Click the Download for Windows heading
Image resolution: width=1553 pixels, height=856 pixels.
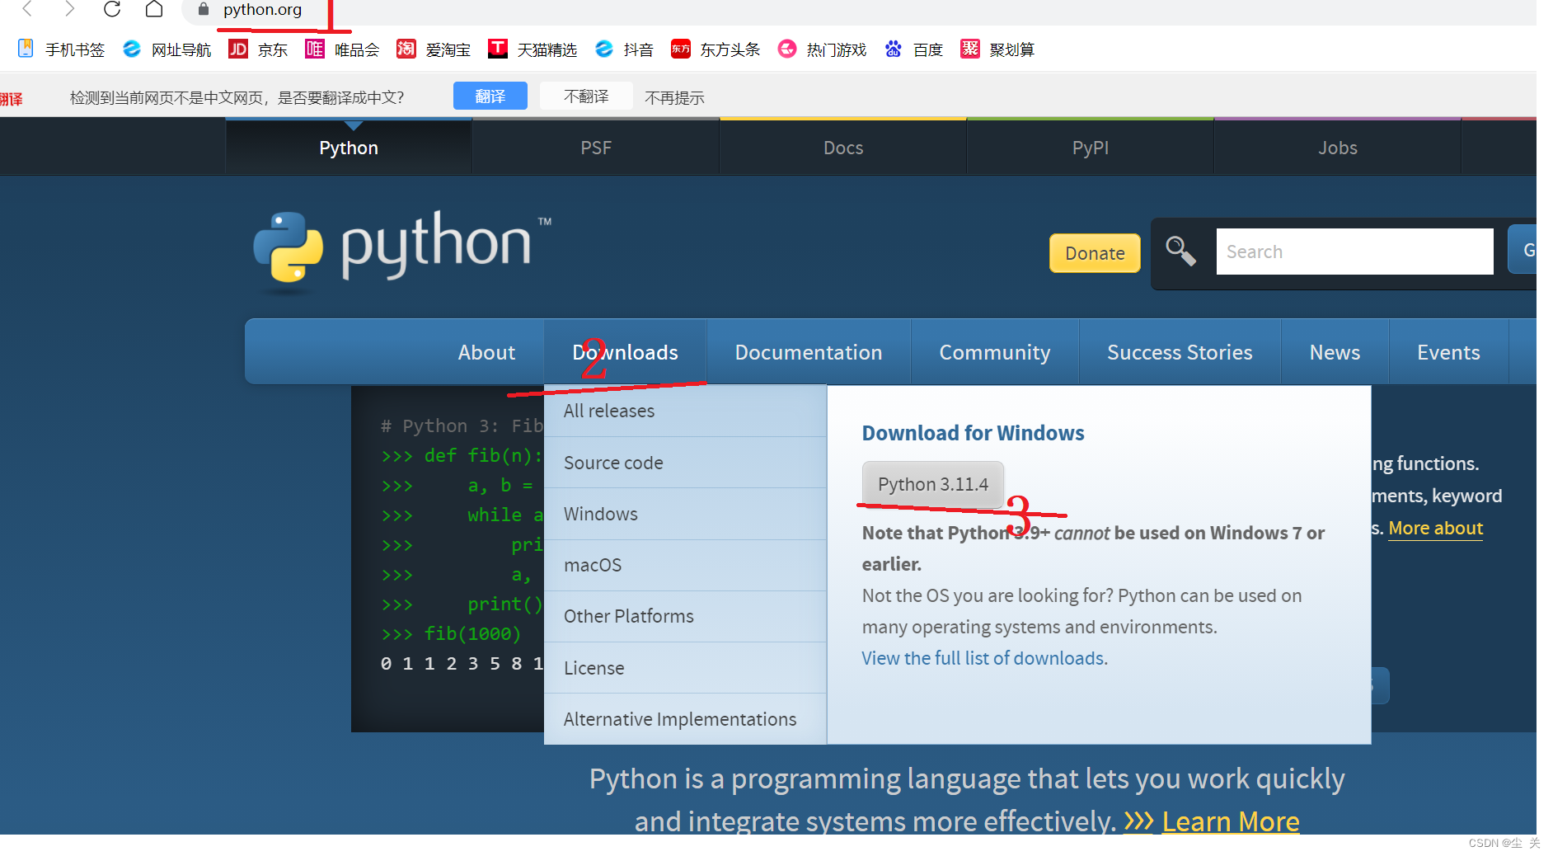coord(973,433)
